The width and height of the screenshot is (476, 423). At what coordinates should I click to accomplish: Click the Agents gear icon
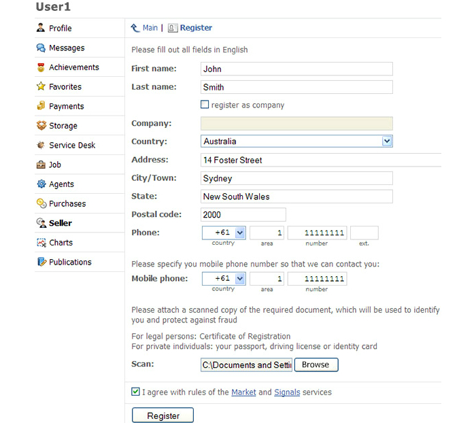[x=41, y=184]
